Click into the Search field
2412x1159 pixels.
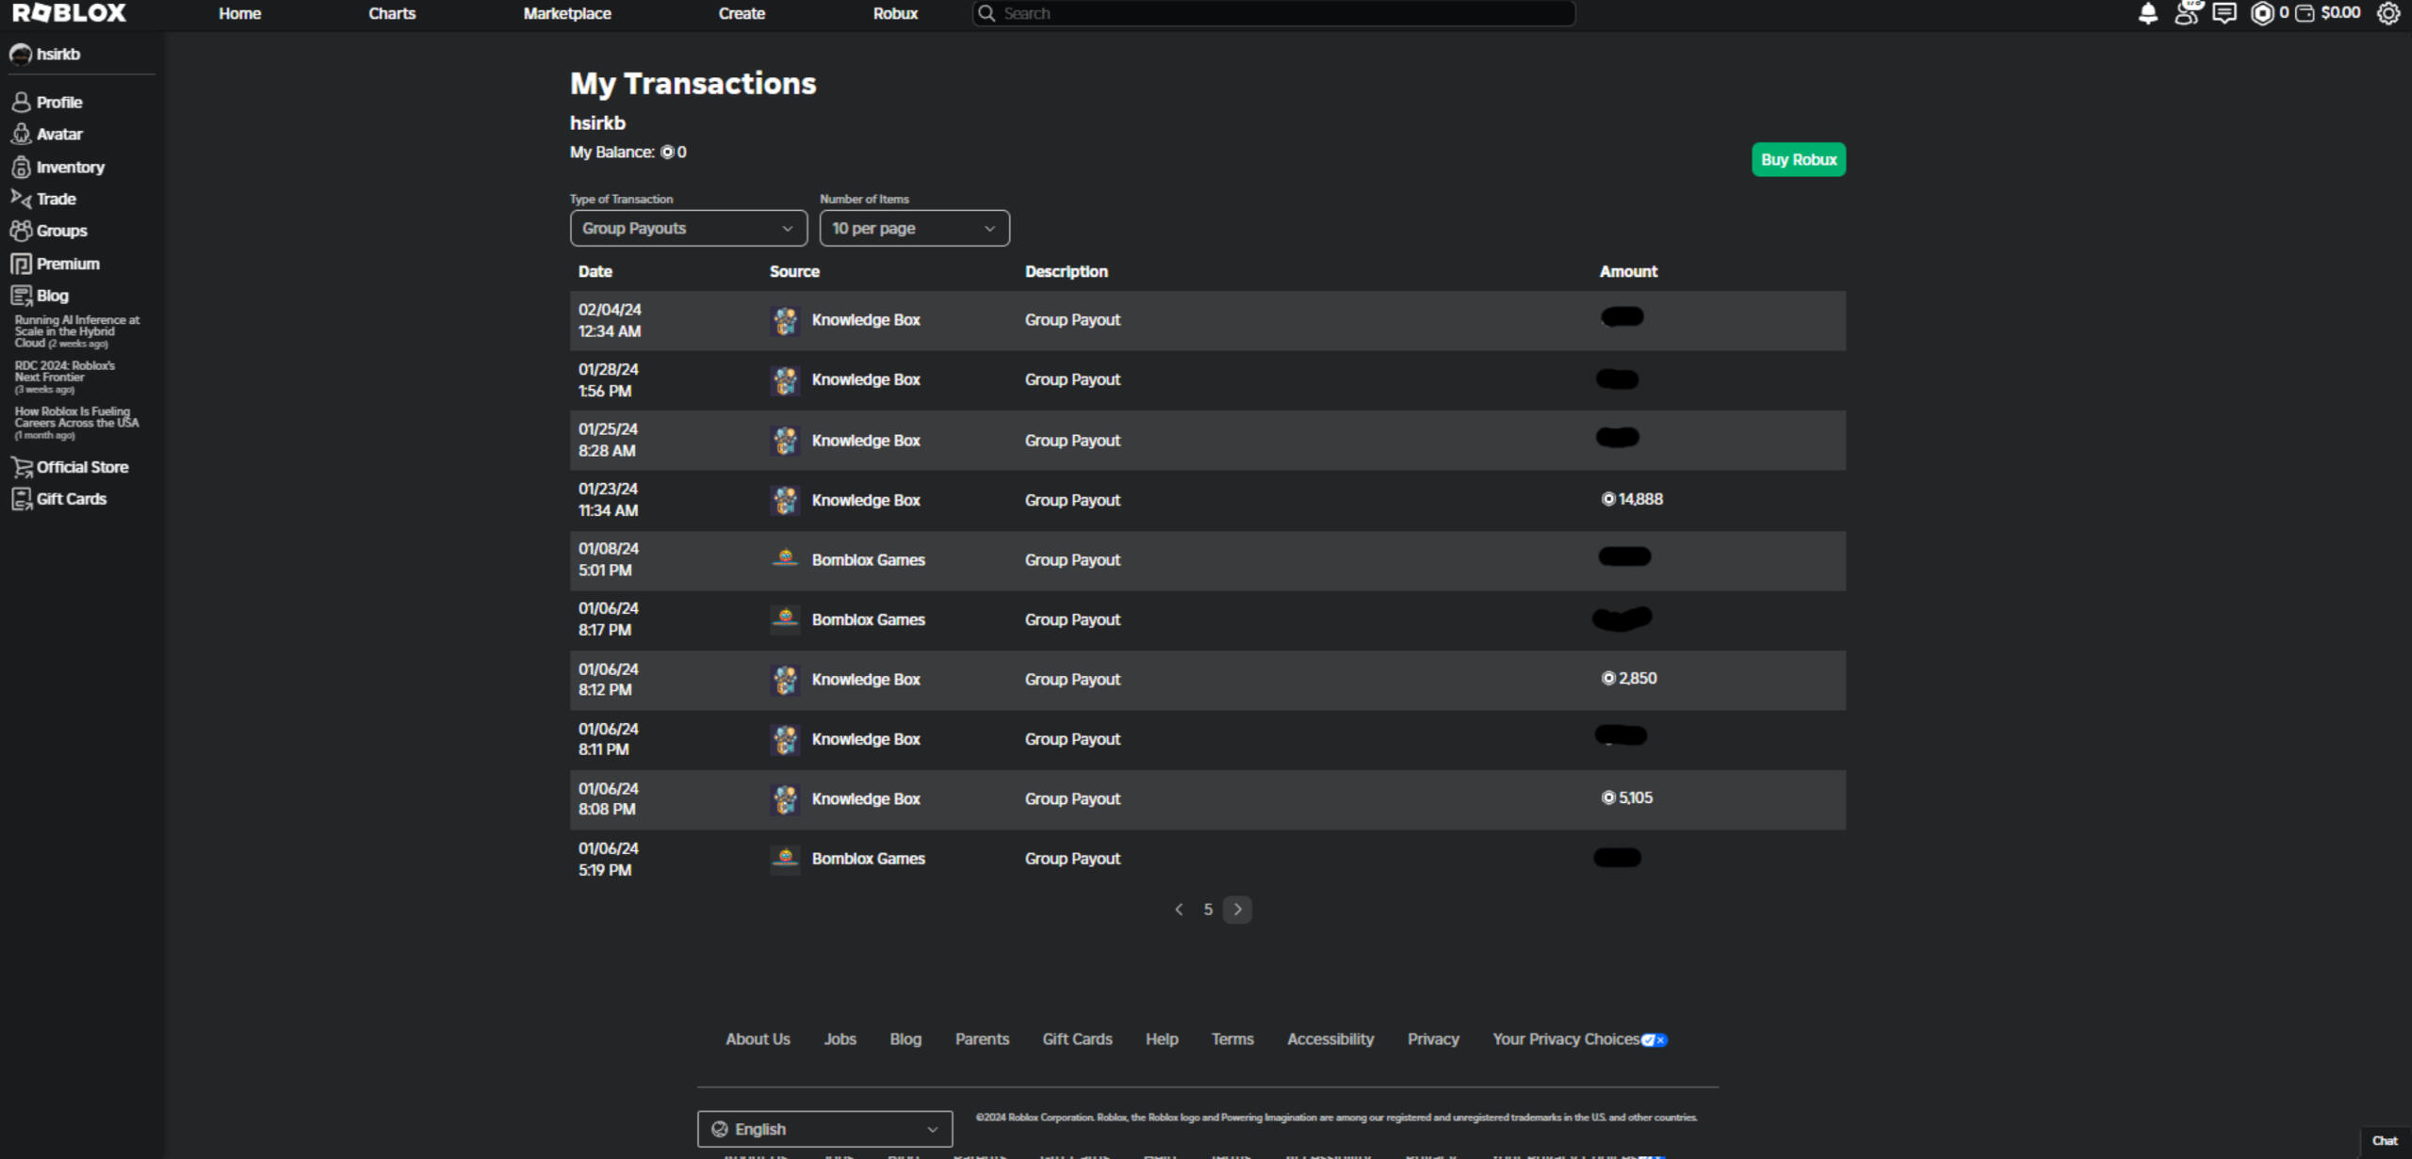1274,13
